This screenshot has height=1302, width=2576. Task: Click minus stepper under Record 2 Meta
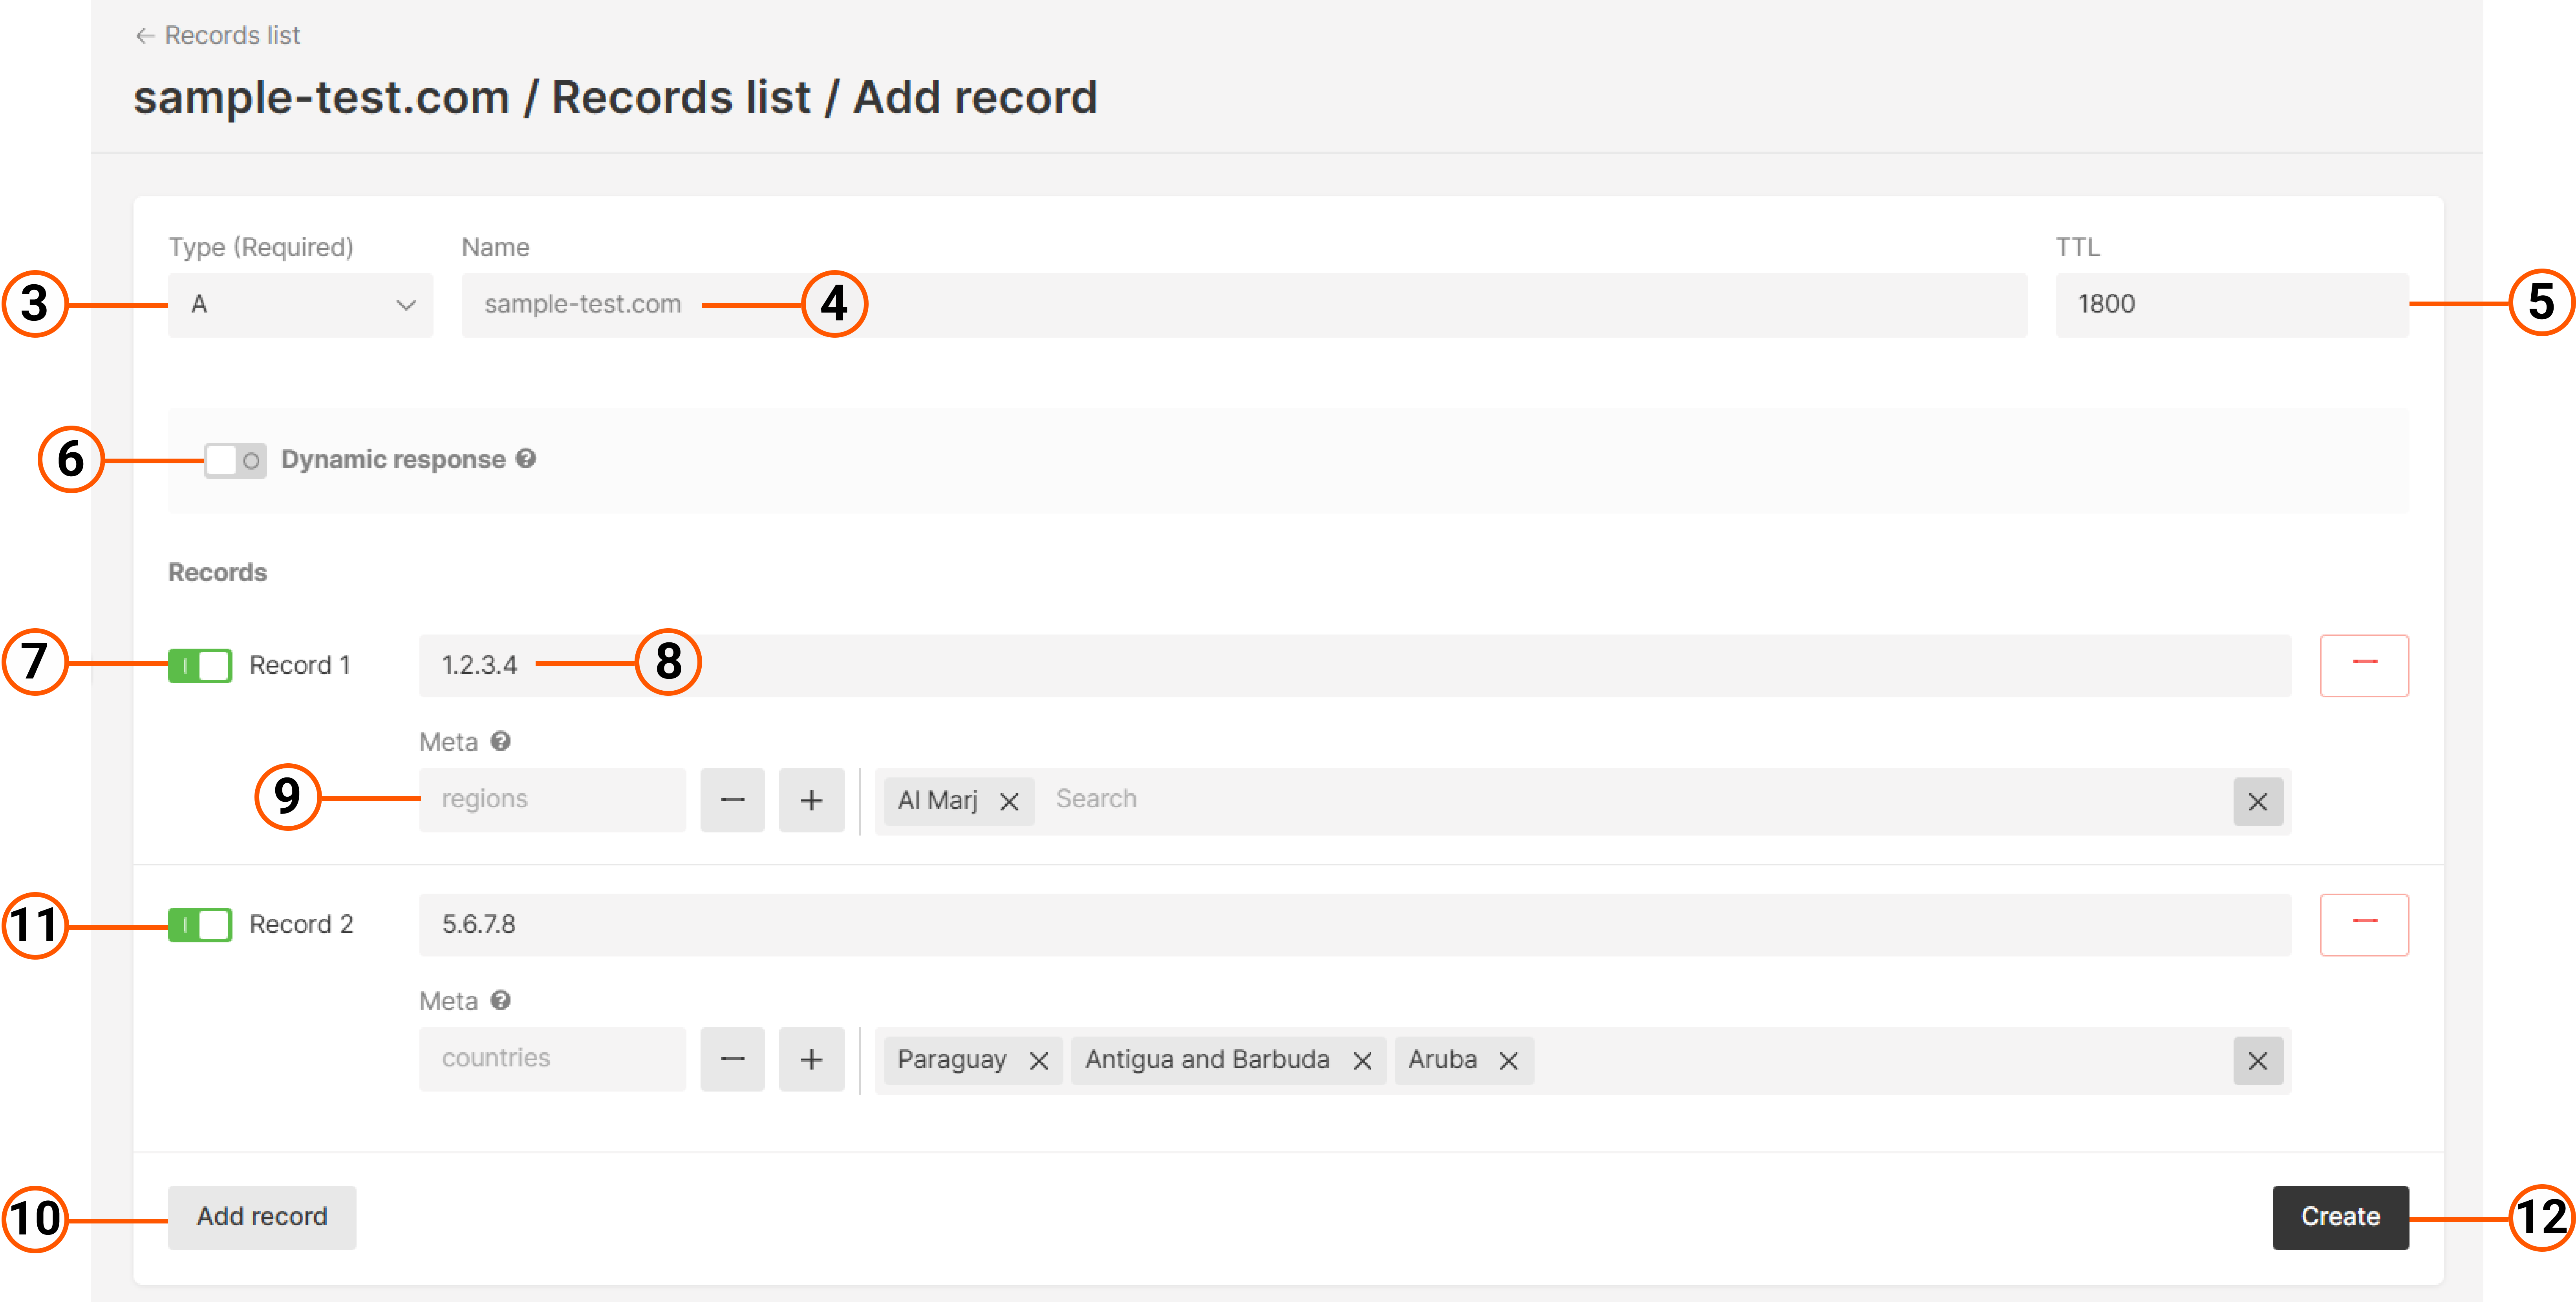pos(732,1060)
